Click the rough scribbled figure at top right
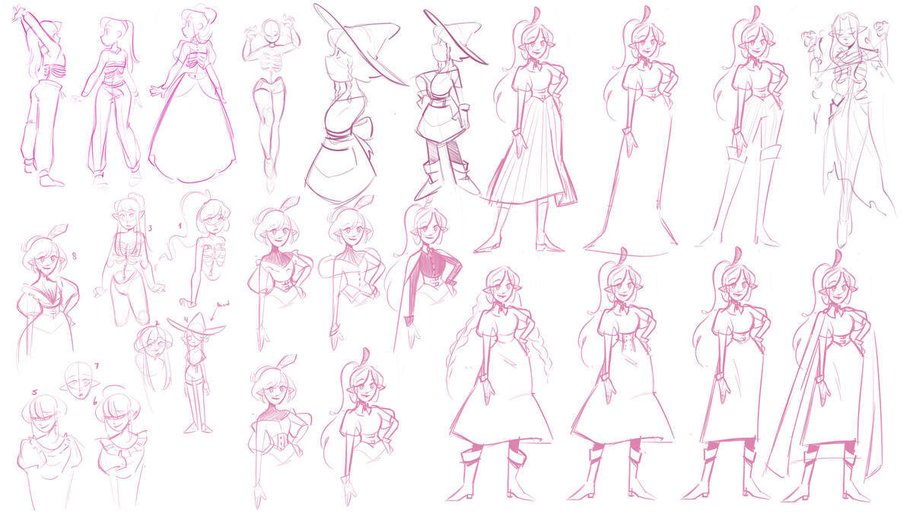913x517 pixels. [846, 122]
